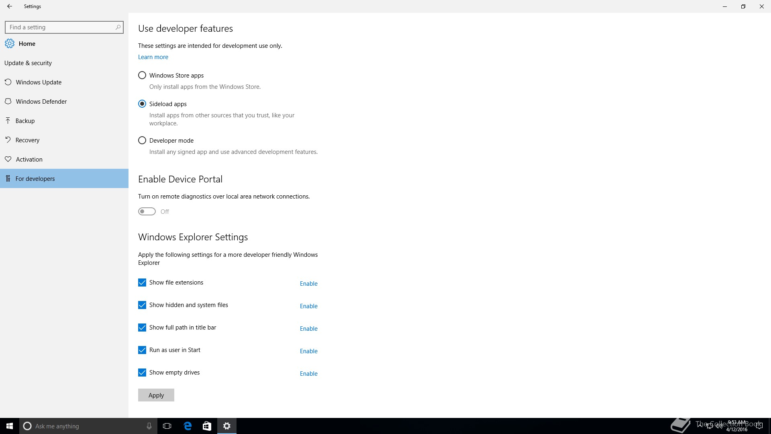Open the Action Center notification icon
This screenshot has height=434, width=771.
[x=759, y=426]
